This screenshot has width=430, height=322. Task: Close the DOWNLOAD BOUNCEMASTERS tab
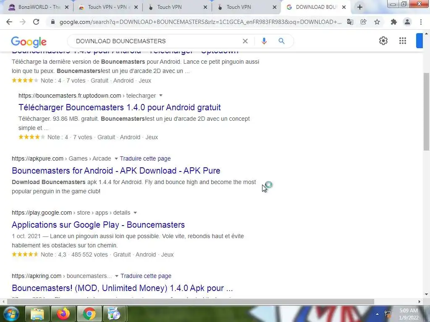tap(344, 8)
